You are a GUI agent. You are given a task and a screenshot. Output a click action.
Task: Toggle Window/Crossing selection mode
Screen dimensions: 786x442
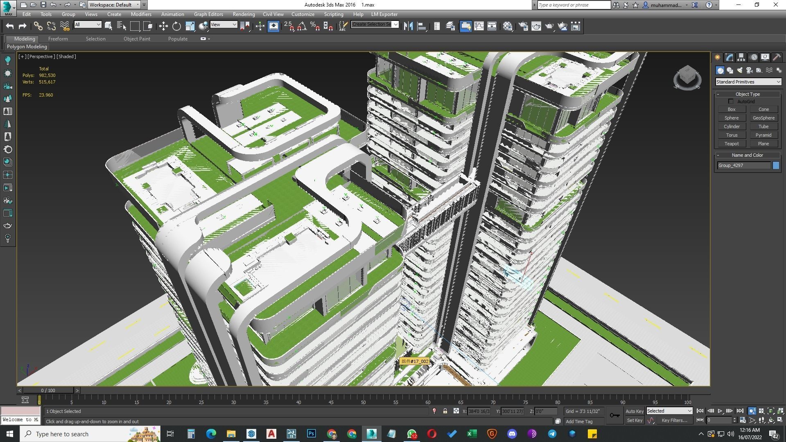(x=148, y=26)
